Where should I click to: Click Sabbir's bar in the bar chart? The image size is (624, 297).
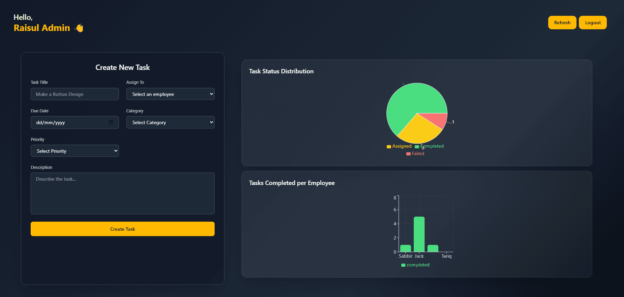pyautogui.click(x=405, y=248)
